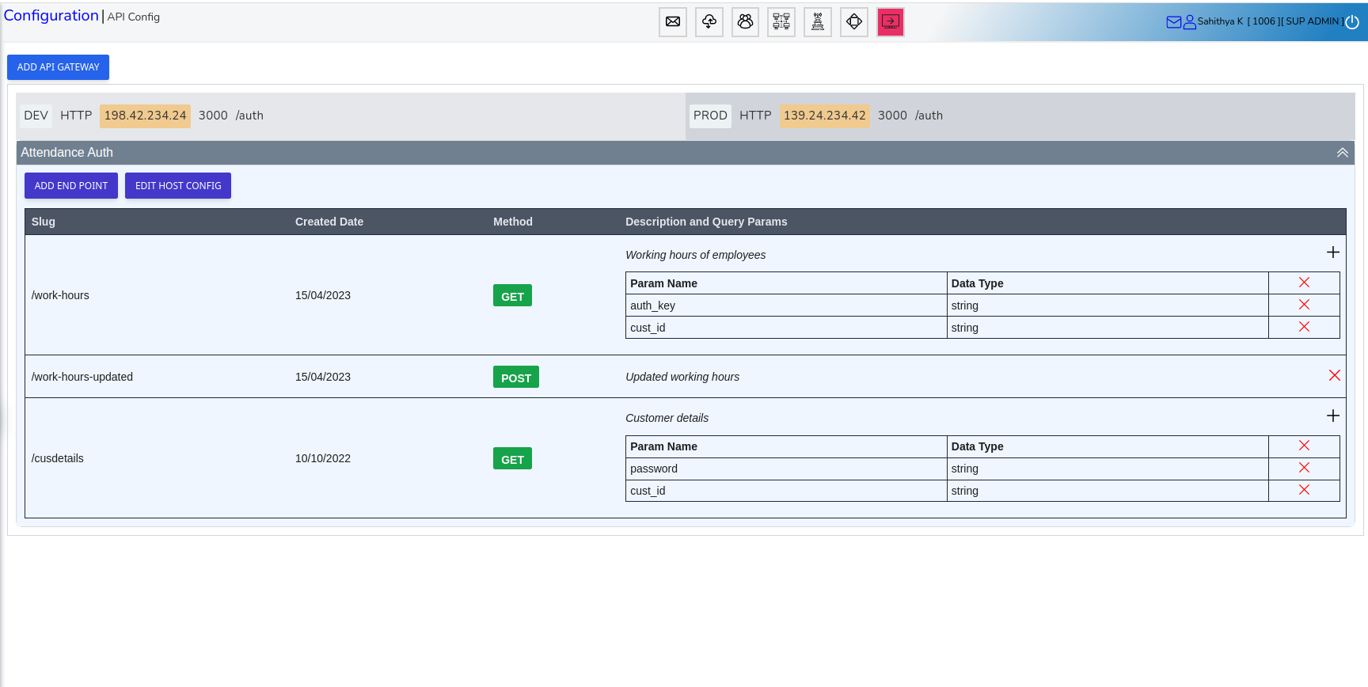1368x687 pixels.
Task: Add a param to Working hours of employees
Action: click(x=1333, y=252)
